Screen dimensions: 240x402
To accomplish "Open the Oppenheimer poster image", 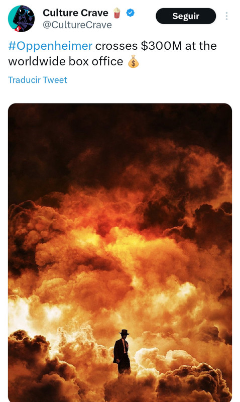I will (120, 253).
